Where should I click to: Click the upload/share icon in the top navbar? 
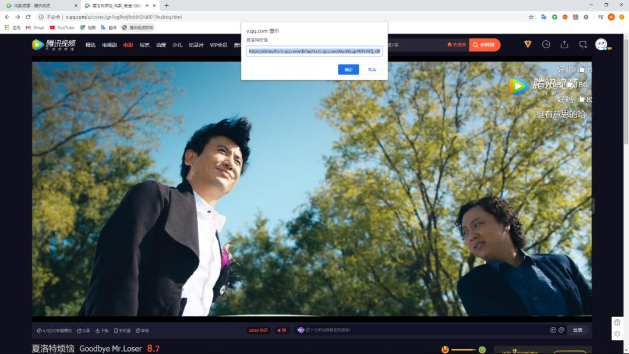point(564,44)
